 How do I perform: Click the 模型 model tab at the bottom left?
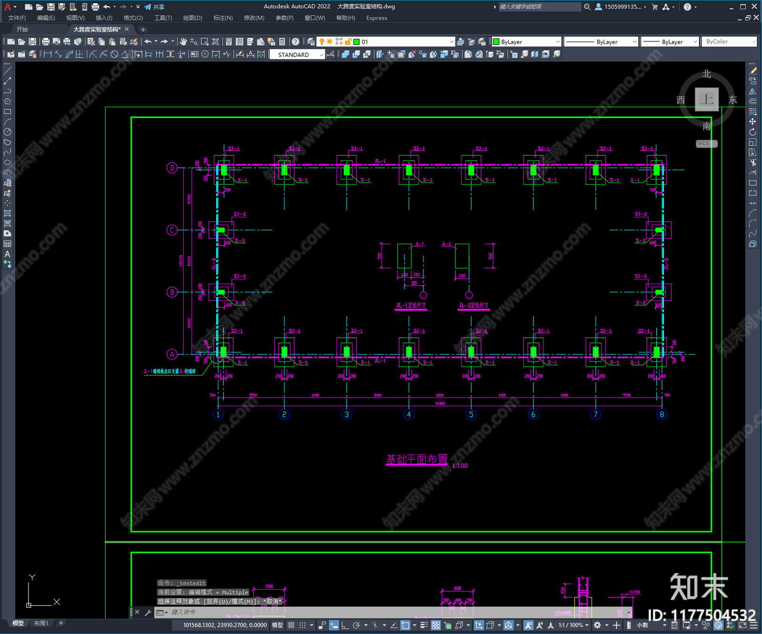tap(18, 623)
